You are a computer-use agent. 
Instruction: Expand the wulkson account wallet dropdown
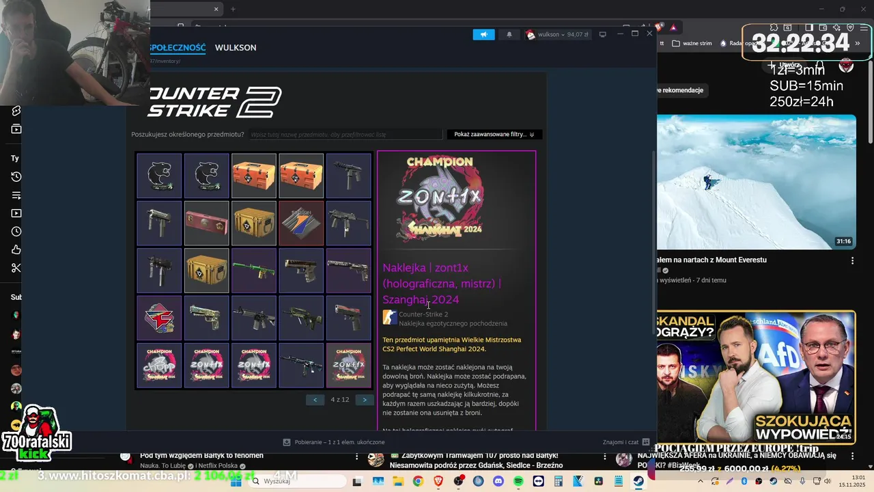coord(558,34)
